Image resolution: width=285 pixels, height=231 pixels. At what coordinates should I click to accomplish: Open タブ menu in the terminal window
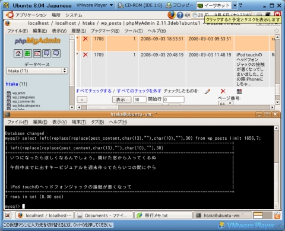point(97,122)
